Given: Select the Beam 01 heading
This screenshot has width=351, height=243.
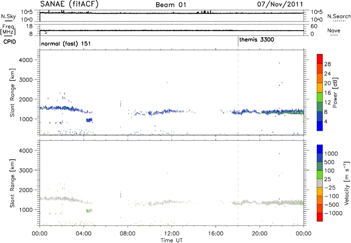Looking at the screenshot, I should click(x=171, y=5).
